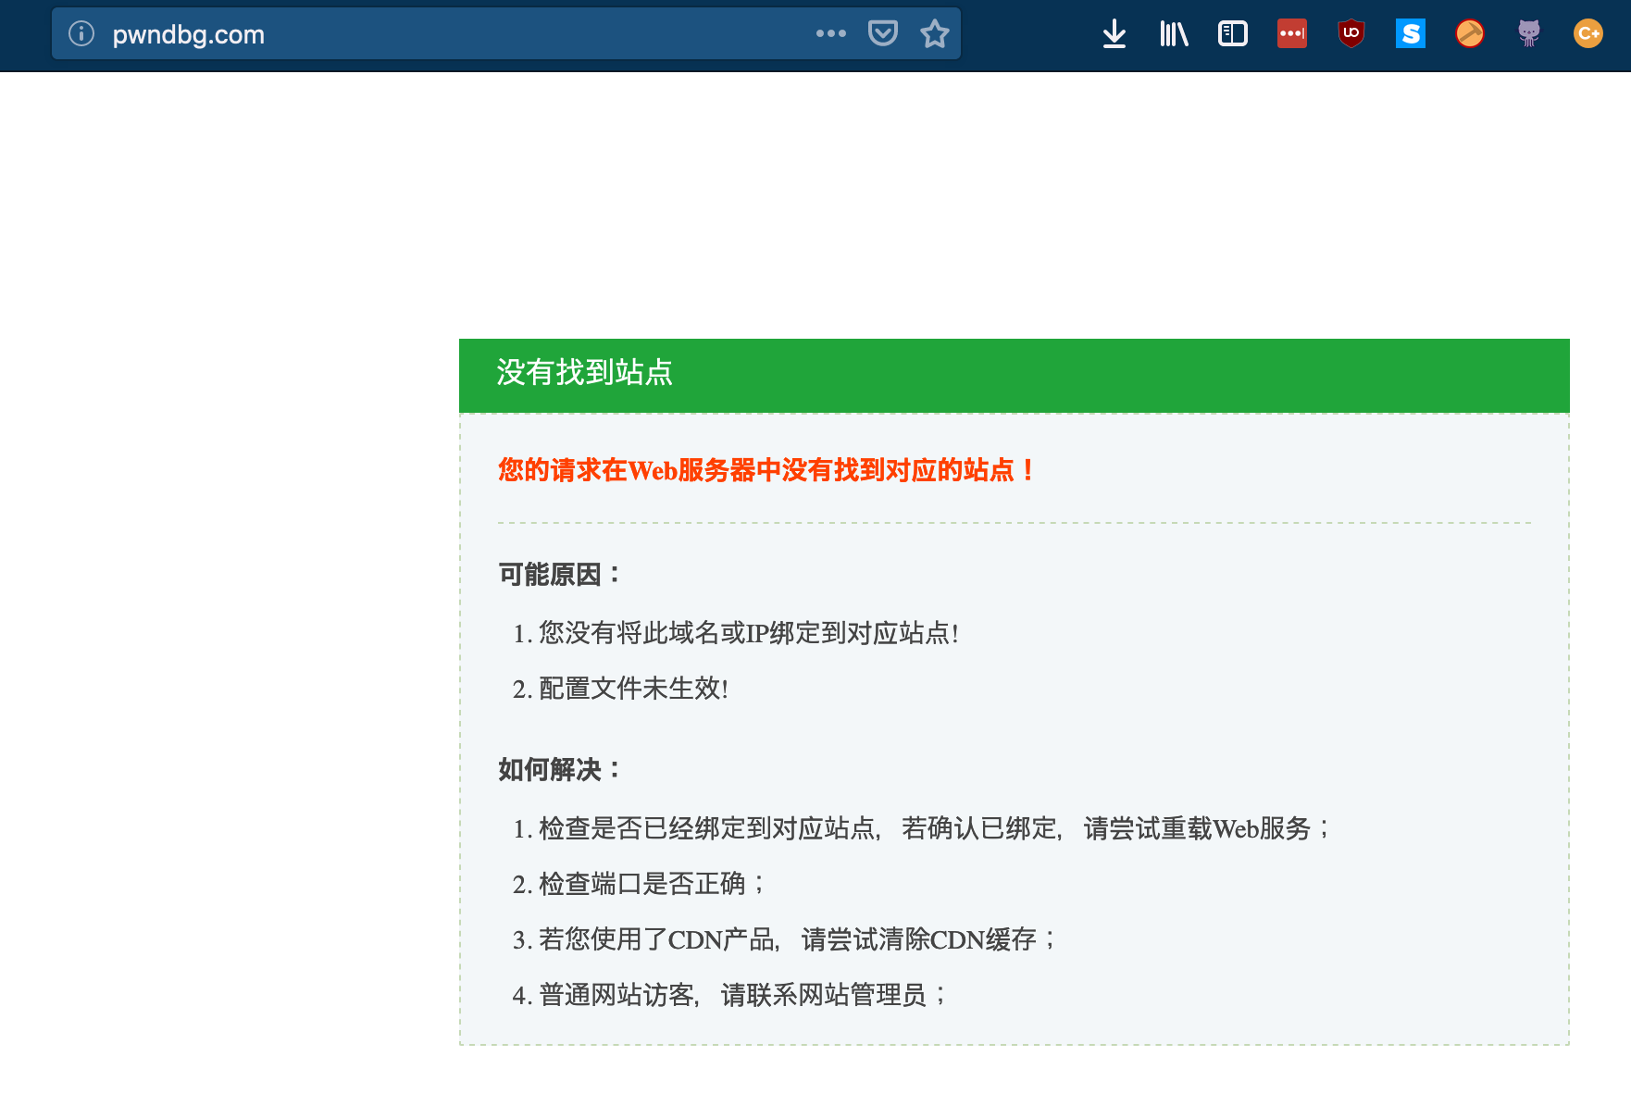Click the green 没有找到站点 header
This screenshot has width=1631, height=1118.
[585, 374]
